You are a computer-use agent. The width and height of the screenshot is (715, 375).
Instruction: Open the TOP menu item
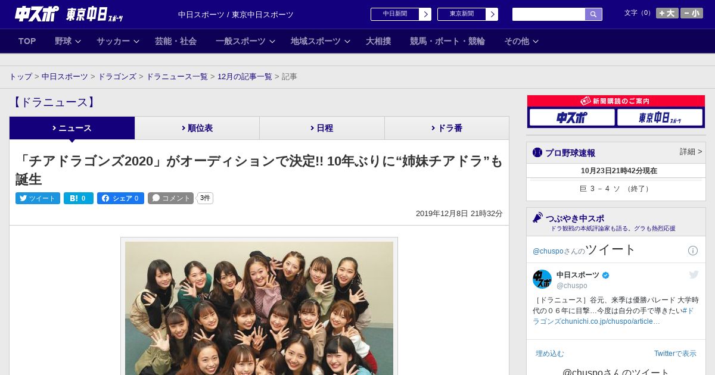(x=27, y=41)
